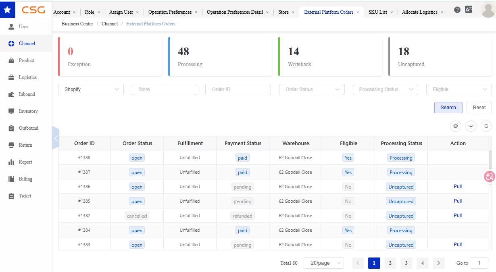The image size is (496, 272).
Task: Open the Inbound sidebar section
Action: [26, 94]
